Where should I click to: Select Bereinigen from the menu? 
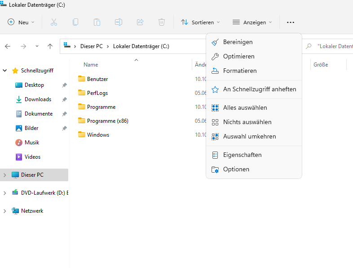click(x=238, y=42)
